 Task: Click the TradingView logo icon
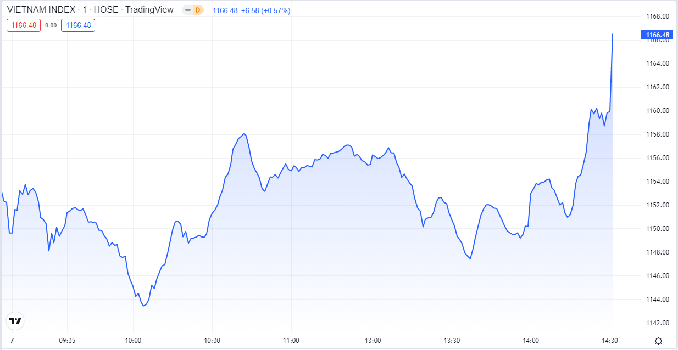[15, 321]
